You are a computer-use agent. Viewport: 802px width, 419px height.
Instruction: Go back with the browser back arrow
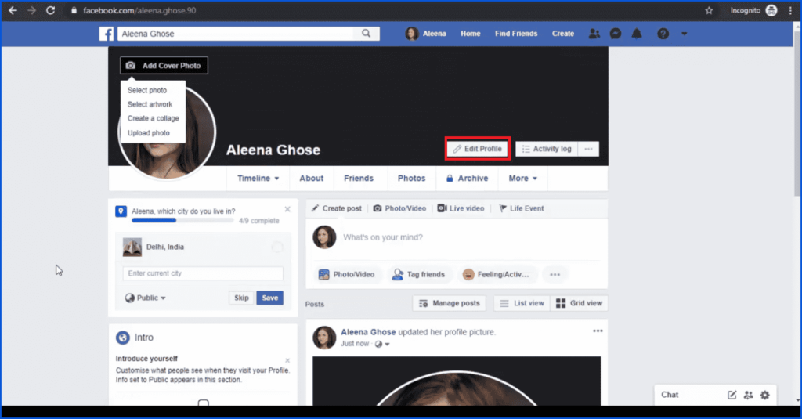pos(13,10)
